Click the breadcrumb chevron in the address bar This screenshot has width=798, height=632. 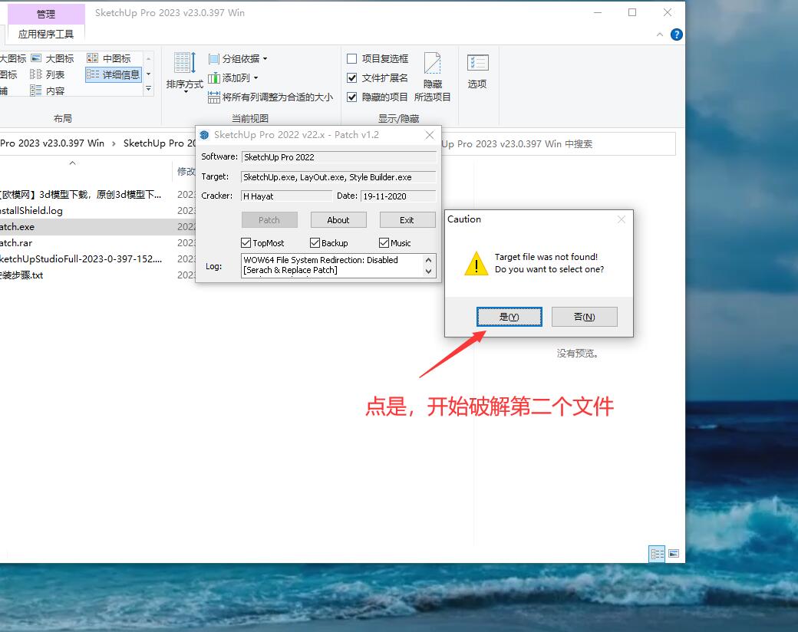click(x=114, y=144)
